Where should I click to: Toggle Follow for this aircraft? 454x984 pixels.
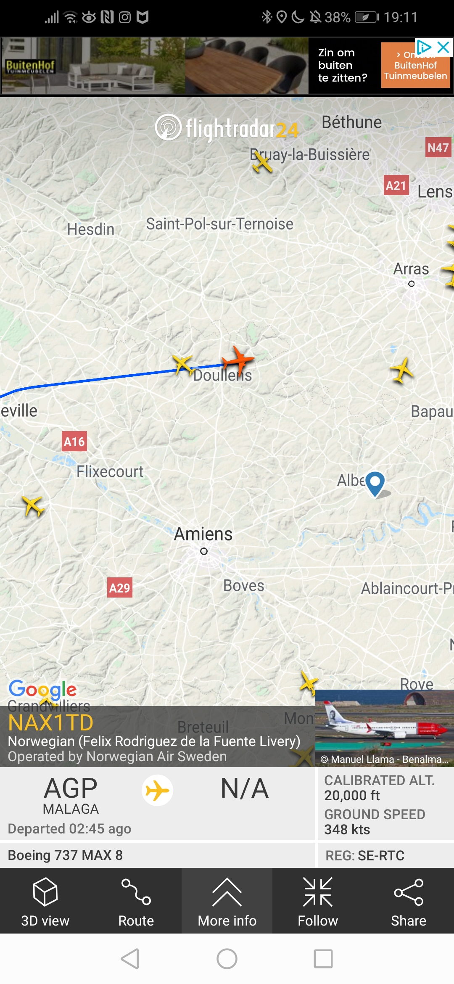click(x=318, y=902)
